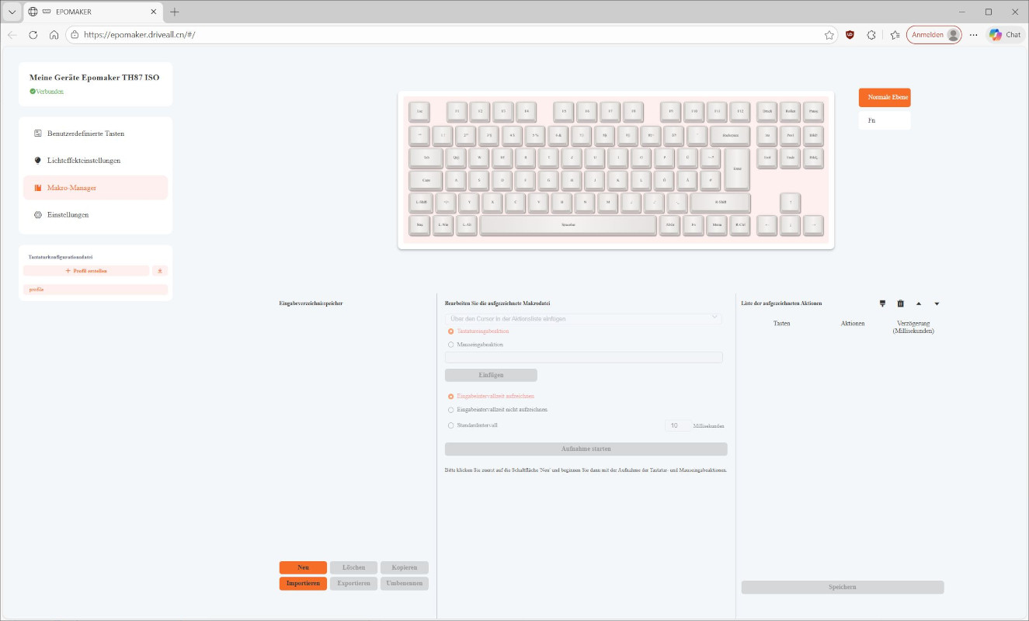Open Lichteffekteinstellungen in the sidebar
1029x621 pixels.
[x=84, y=161]
